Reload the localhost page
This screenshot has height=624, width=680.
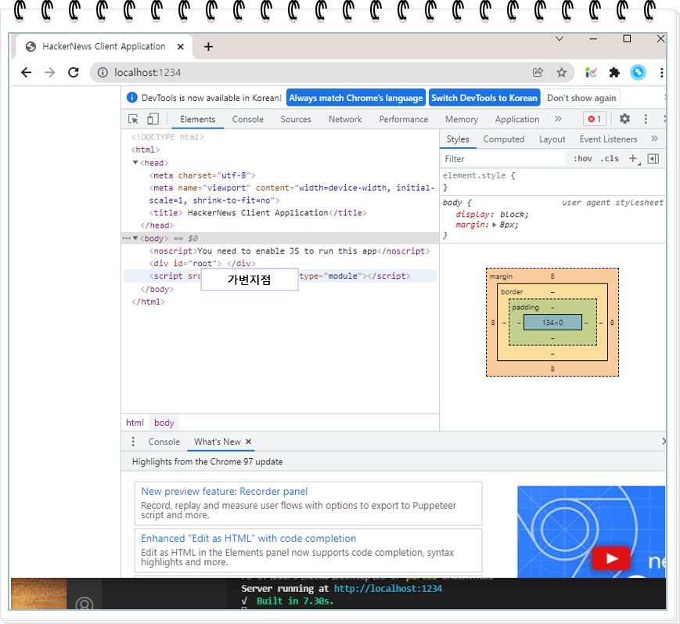(74, 73)
